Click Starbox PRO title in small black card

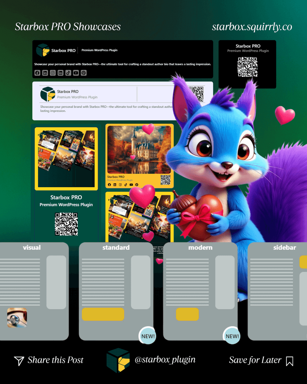click(x=248, y=46)
